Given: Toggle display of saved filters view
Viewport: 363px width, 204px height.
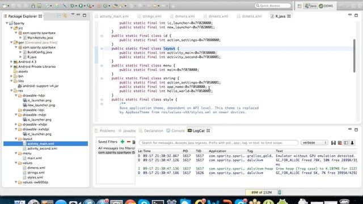Looking at the screenshot, I should pyautogui.click(x=346, y=143).
